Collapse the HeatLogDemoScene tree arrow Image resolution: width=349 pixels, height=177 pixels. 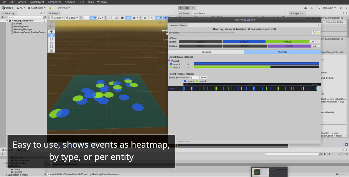[x=7, y=21]
